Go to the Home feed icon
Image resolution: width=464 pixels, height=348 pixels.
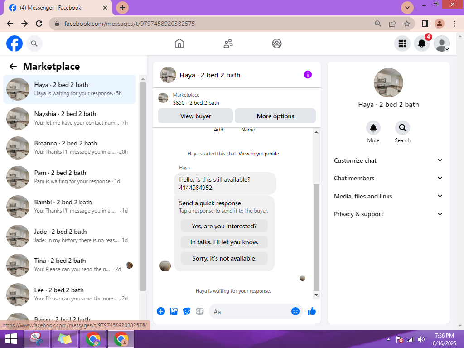[179, 43]
